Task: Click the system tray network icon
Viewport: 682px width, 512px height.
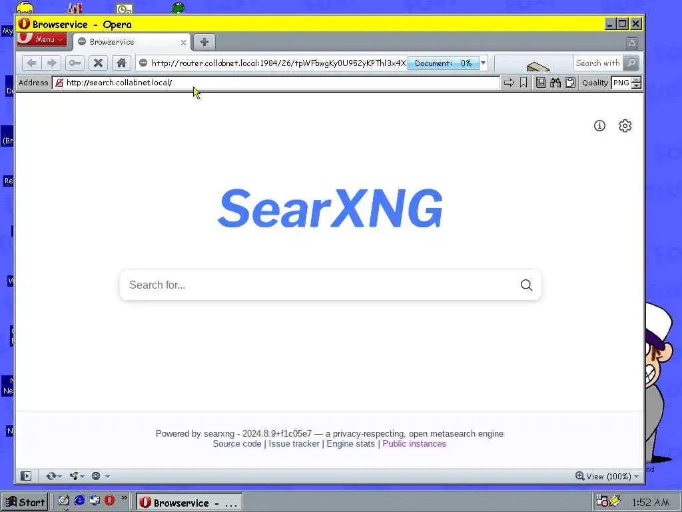Action: 602,501
